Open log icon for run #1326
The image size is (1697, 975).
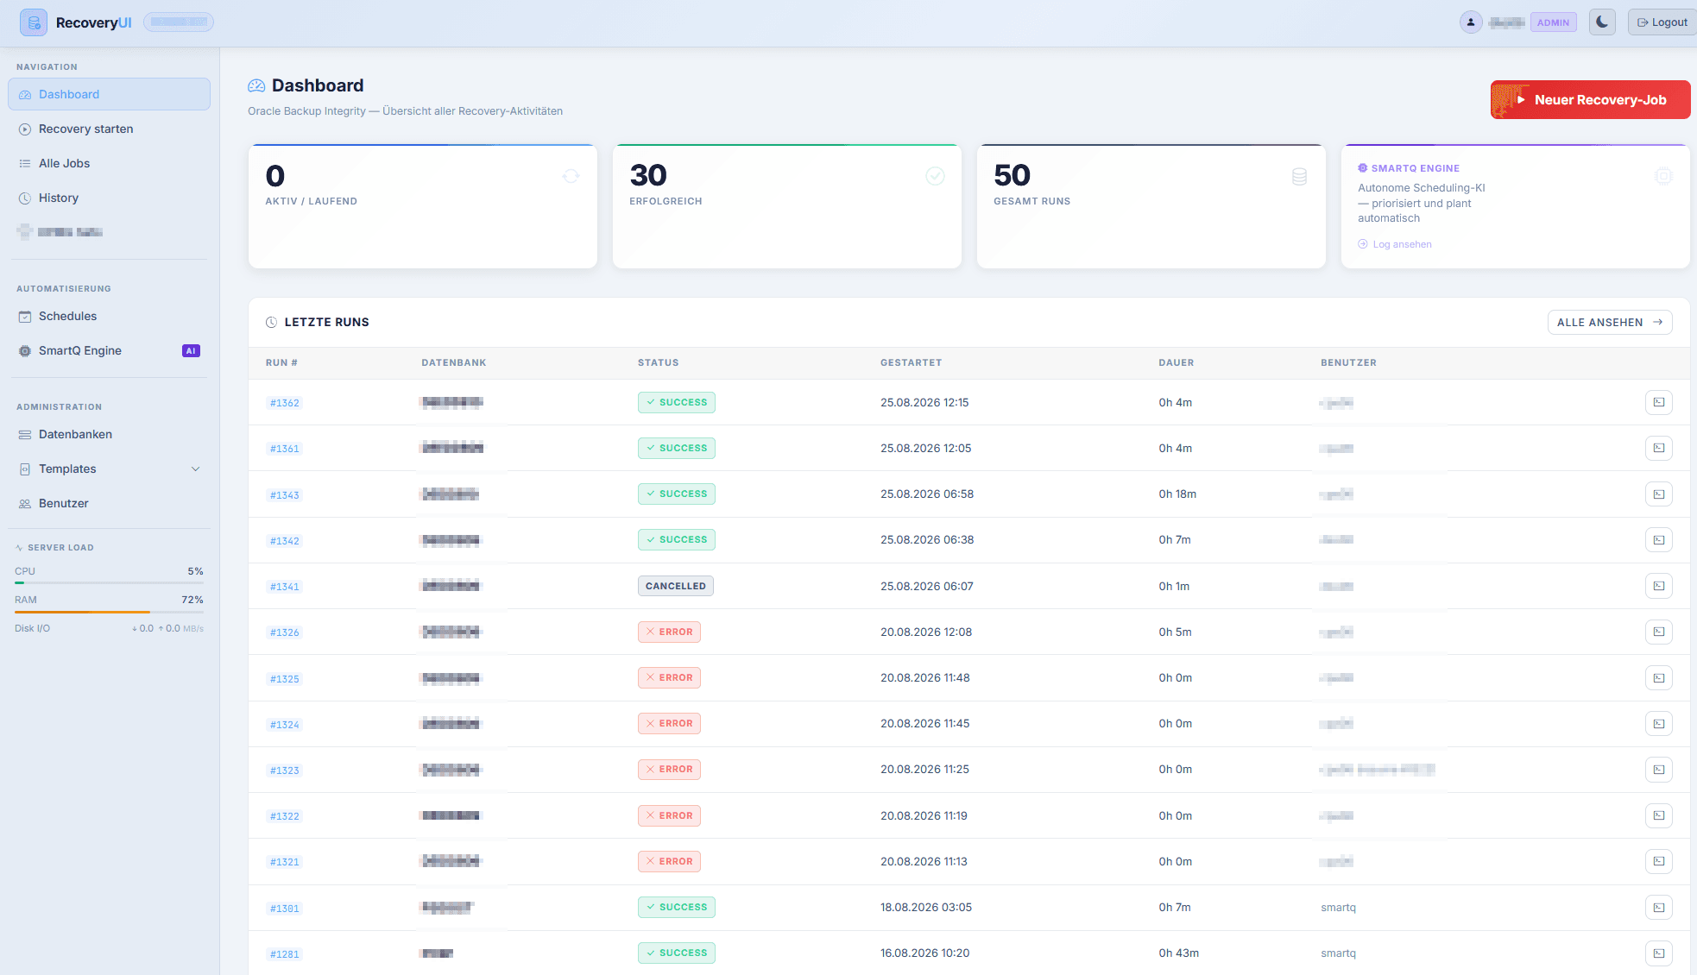pos(1658,632)
